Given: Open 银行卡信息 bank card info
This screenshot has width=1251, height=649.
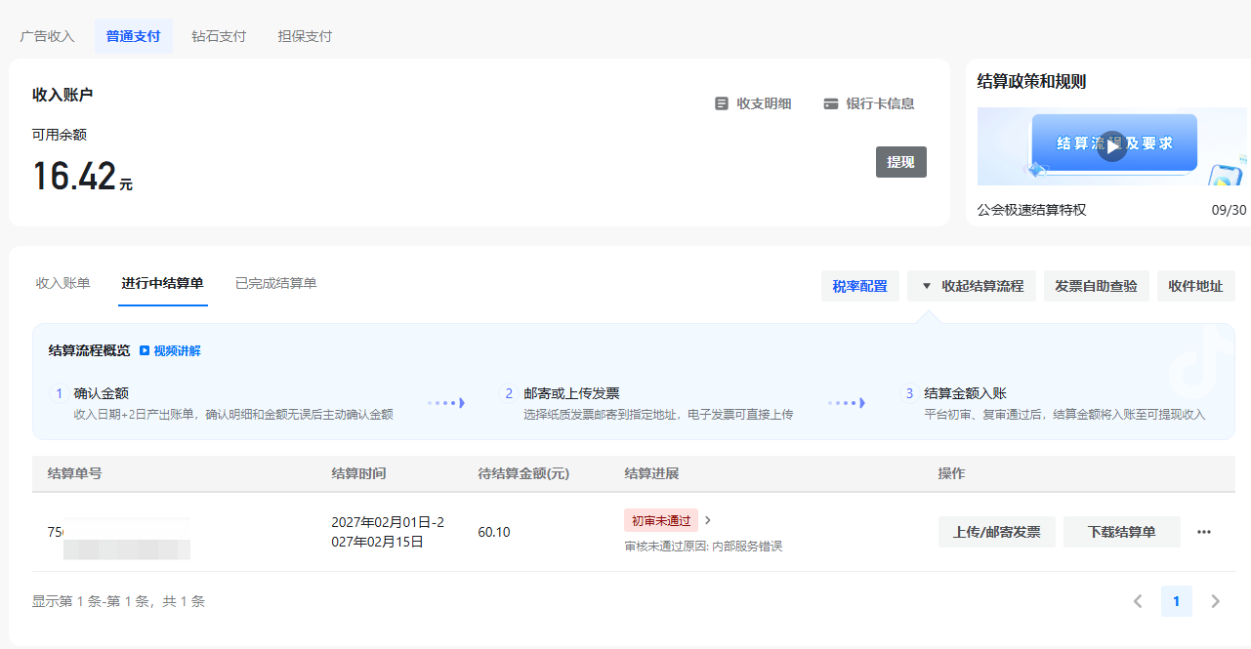Looking at the screenshot, I should point(869,103).
